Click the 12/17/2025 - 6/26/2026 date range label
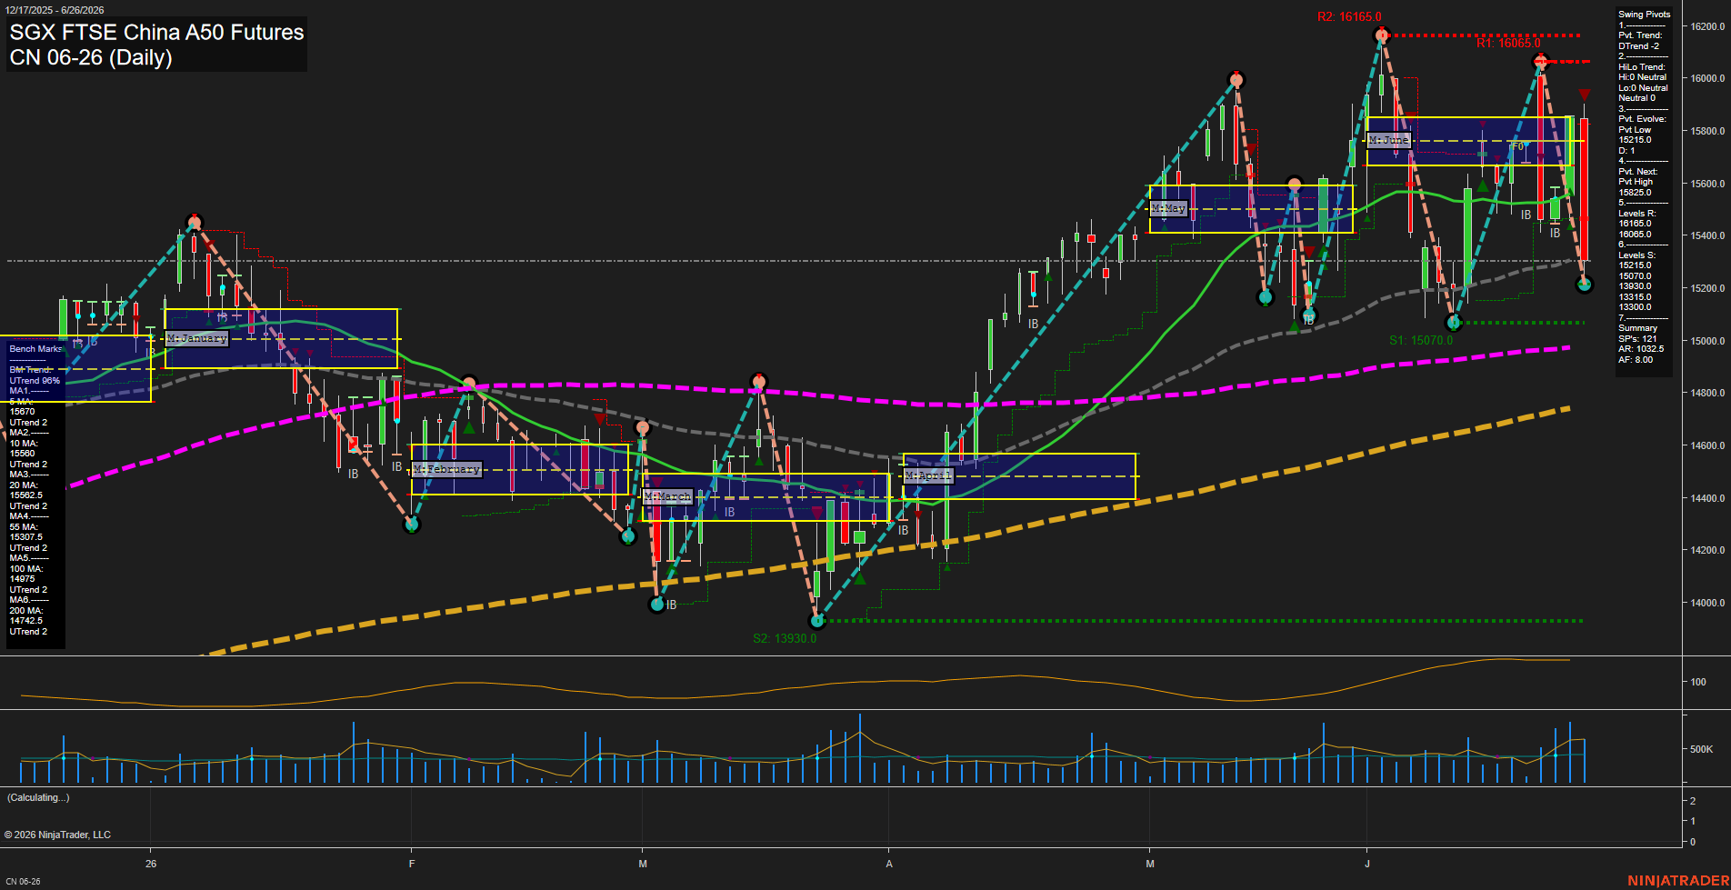 55,10
